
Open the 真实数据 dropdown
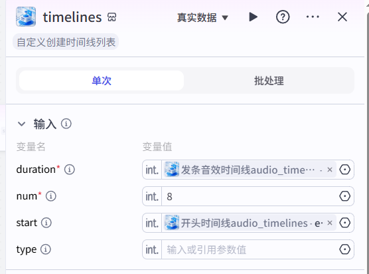coord(202,18)
